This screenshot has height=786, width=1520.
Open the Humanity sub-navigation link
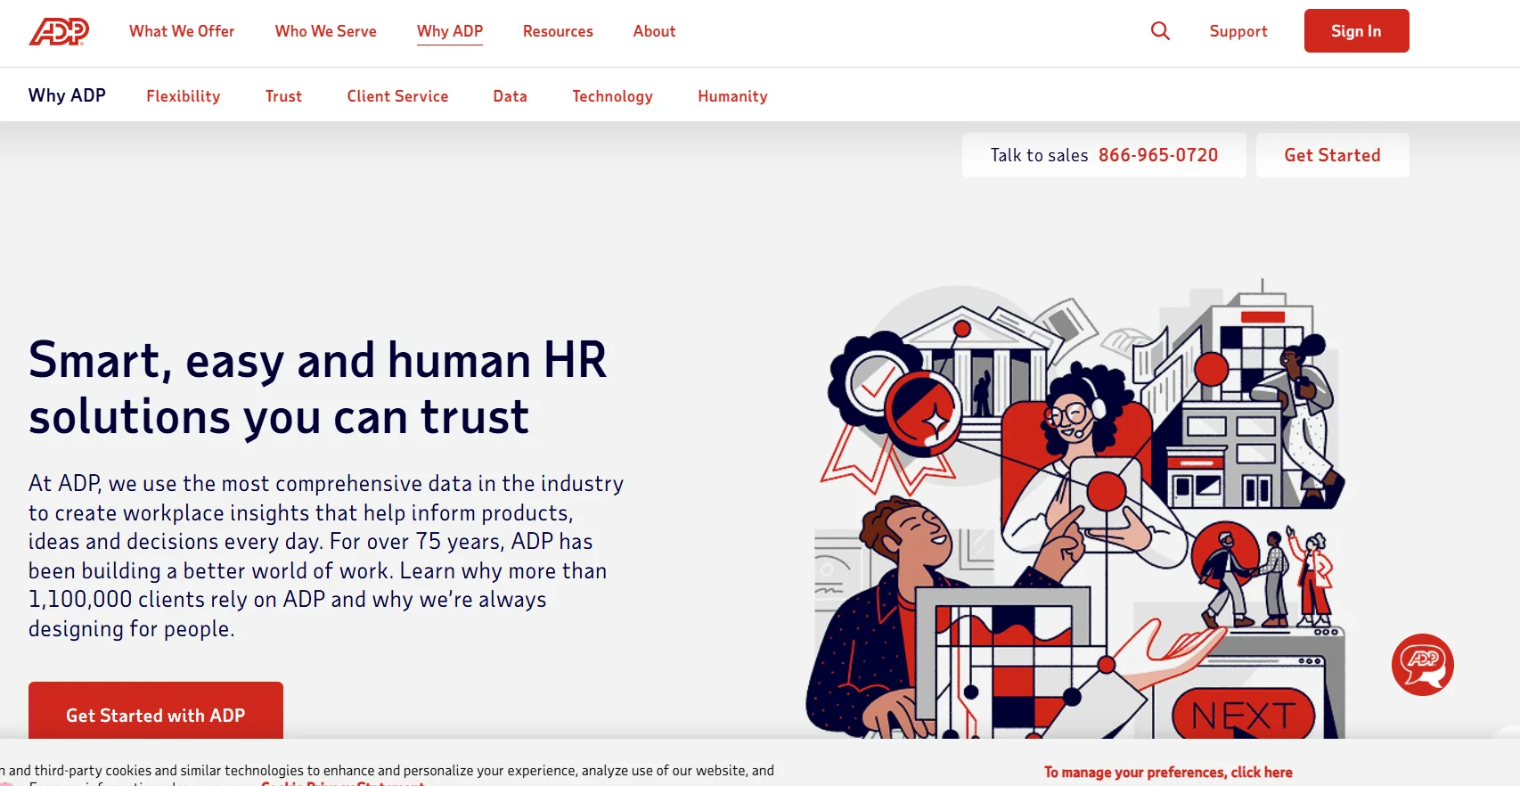(x=733, y=96)
